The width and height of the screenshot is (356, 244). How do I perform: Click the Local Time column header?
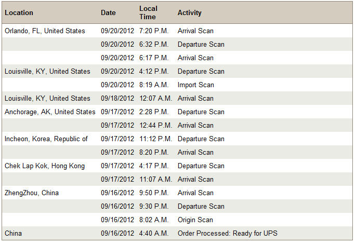pos(148,12)
